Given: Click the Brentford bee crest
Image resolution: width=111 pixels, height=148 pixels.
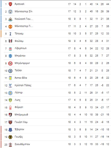Looking at the screenshot, I should (10, 63).
